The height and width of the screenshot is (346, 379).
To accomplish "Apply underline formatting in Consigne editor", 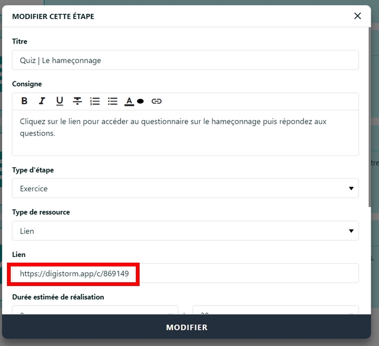I will [x=59, y=101].
